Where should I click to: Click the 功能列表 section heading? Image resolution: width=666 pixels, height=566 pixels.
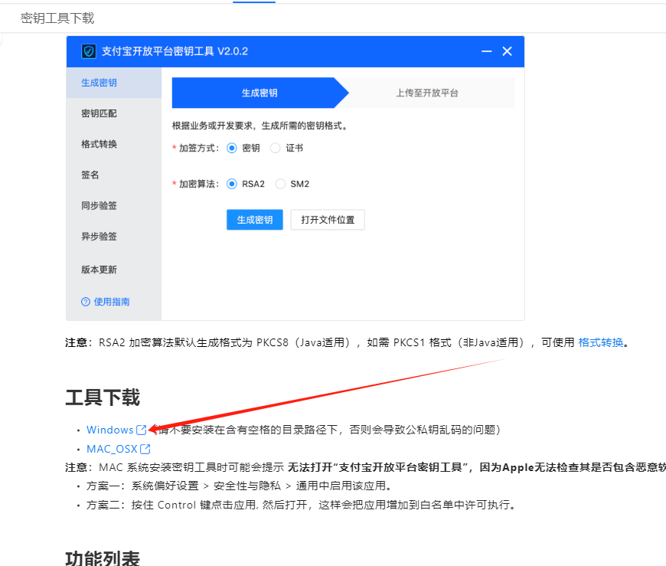click(103, 558)
